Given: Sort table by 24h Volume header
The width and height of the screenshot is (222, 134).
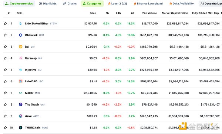Looking at the screenshot, I should click(x=149, y=13).
